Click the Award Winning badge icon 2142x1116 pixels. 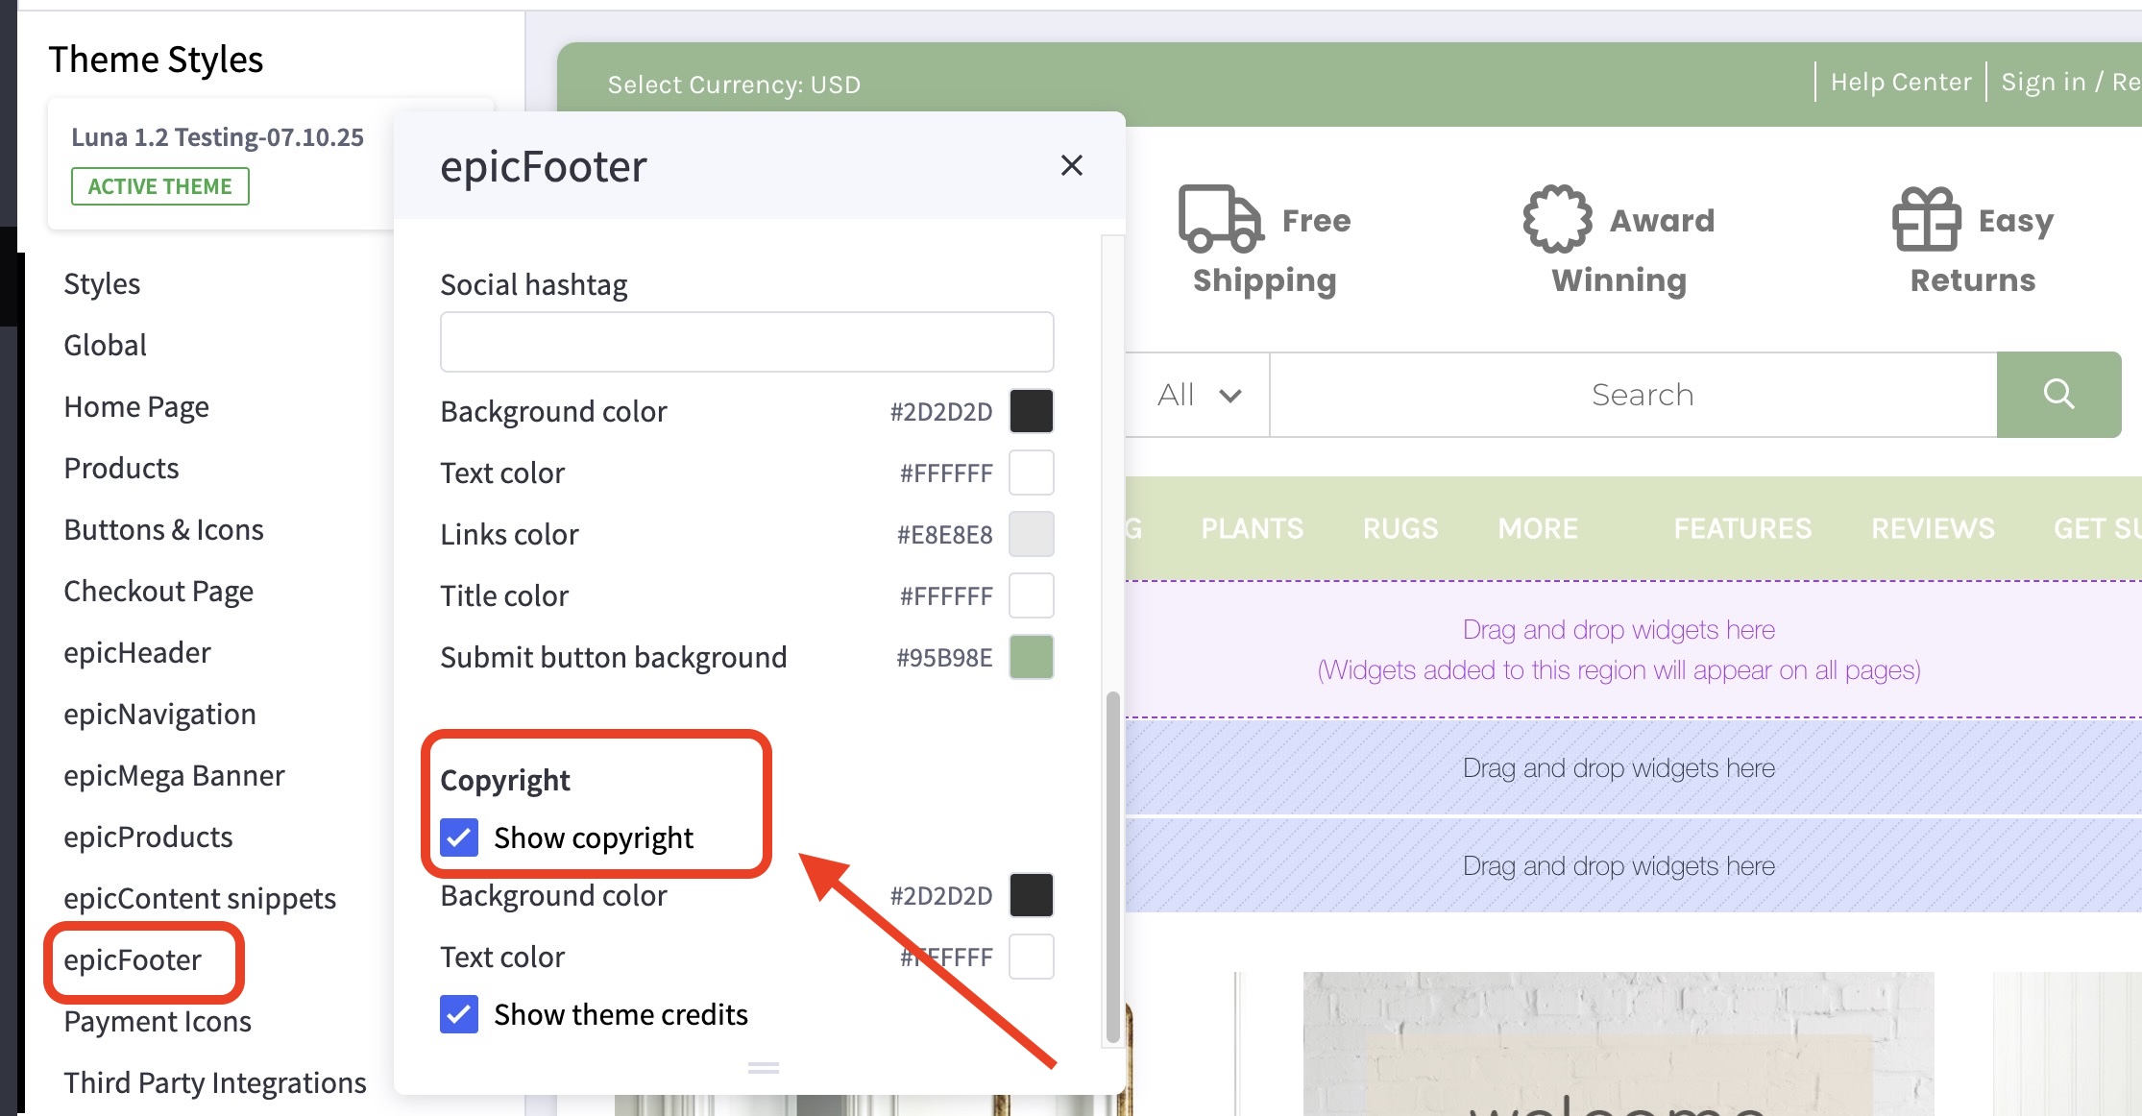coord(1557,218)
